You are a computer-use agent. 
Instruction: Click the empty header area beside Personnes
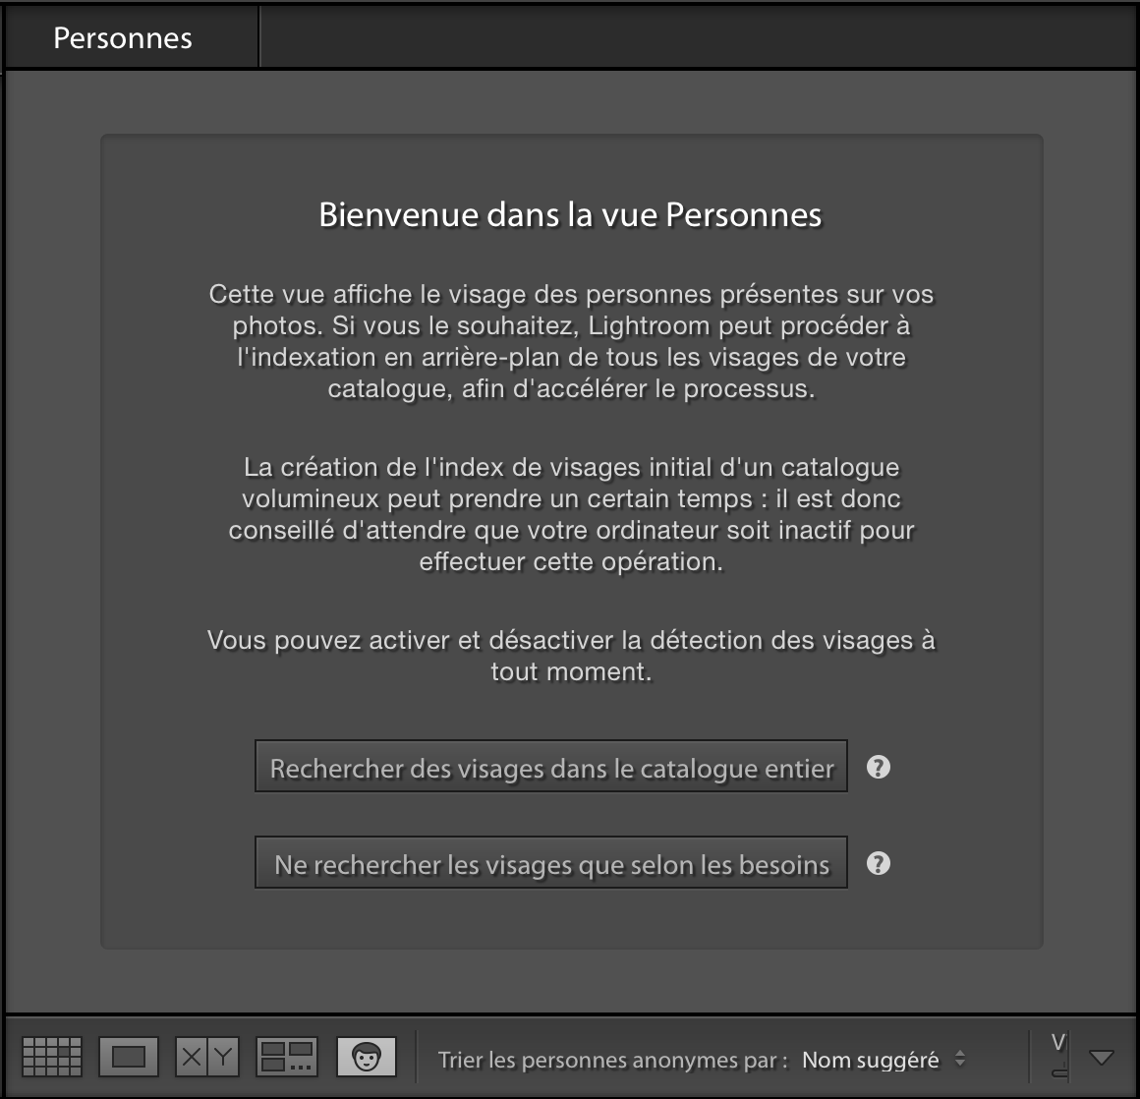(x=688, y=36)
